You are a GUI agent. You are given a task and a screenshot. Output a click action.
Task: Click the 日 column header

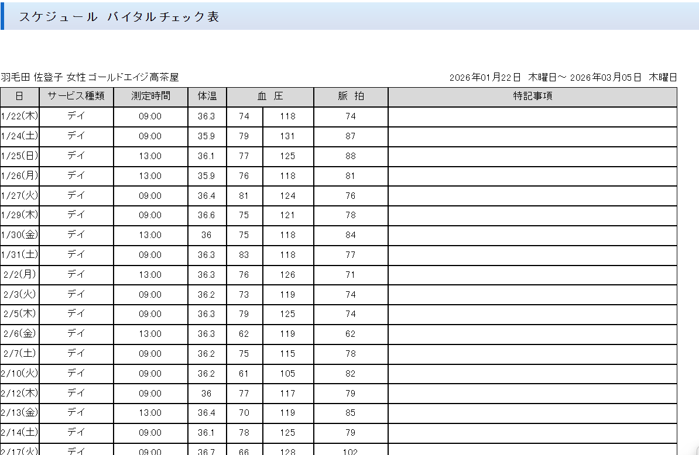19,96
